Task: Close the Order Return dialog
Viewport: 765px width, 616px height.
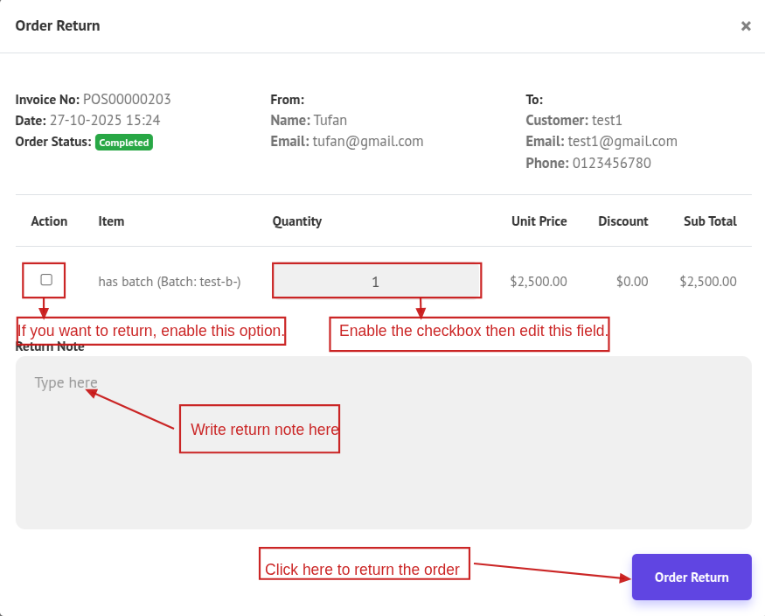Action: [746, 26]
